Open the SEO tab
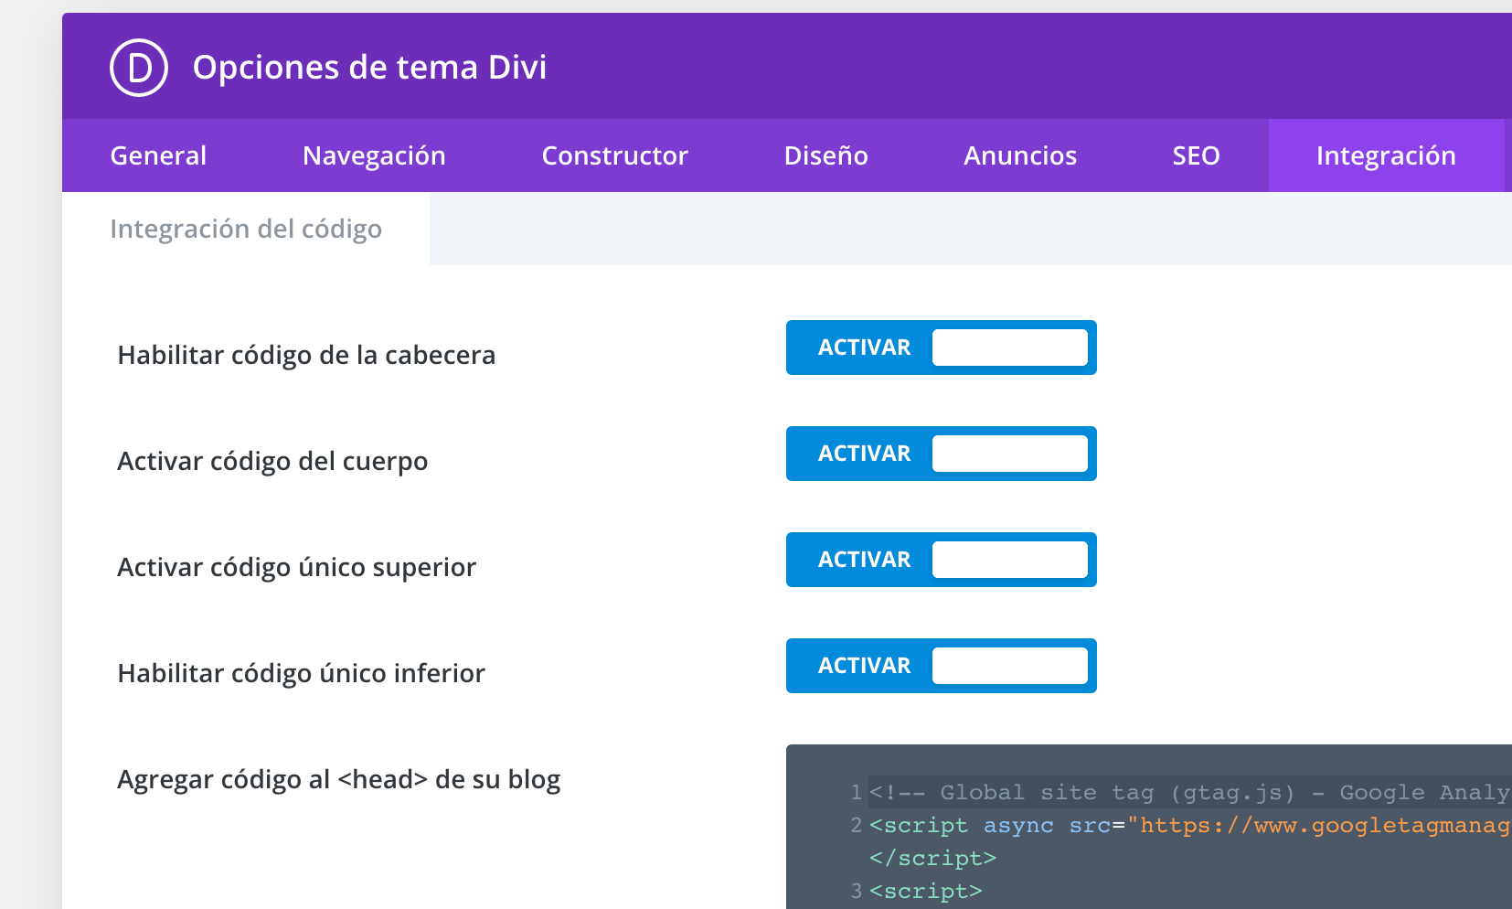 1196,155
